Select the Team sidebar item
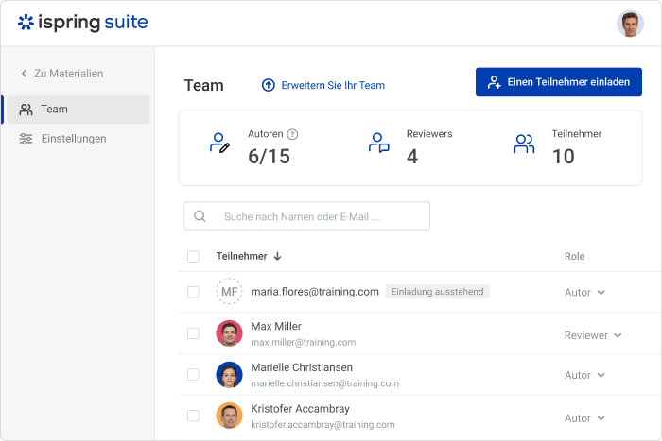Viewport: 662px width, 441px height. 78,110
